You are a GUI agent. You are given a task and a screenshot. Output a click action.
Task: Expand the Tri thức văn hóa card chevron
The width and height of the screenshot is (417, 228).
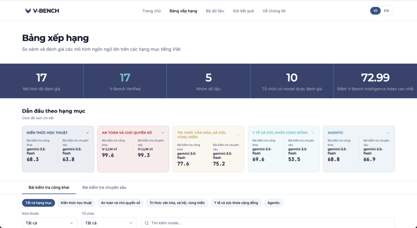tap(238, 135)
